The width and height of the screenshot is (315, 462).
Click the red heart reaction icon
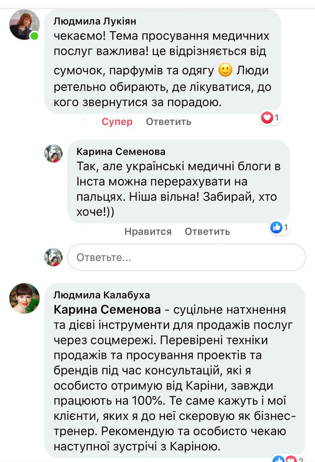[267, 118]
